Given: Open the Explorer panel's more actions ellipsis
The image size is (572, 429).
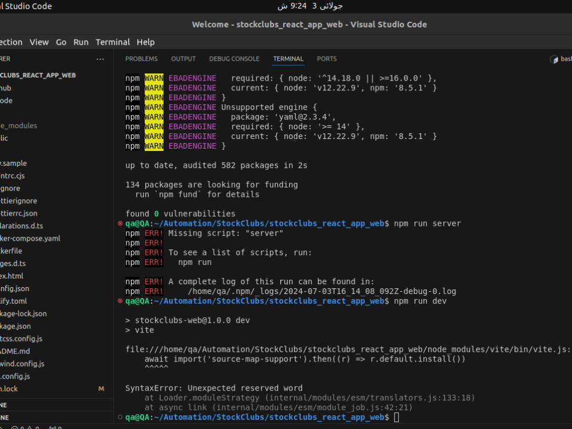Looking at the screenshot, I should coord(100,59).
